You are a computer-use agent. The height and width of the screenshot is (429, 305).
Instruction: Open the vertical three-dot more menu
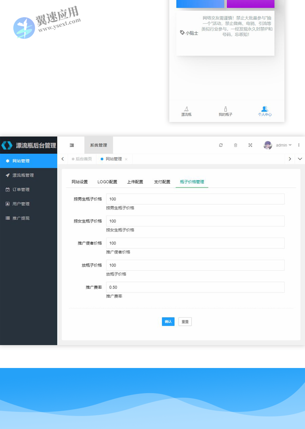pyautogui.click(x=299, y=145)
